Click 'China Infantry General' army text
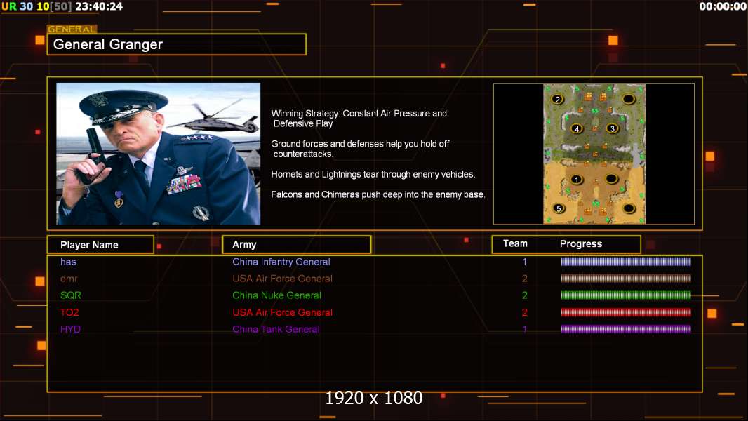The width and height of the screenshot is (748, 421). tap(281, 262)
